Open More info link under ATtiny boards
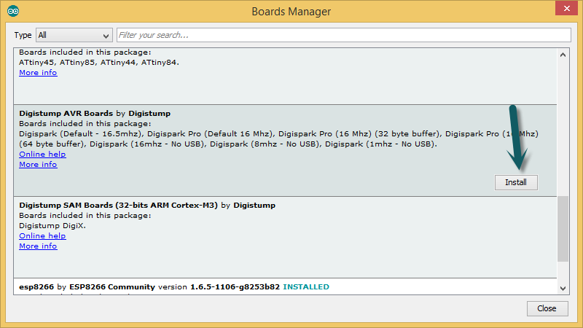583x328 pixels. tap(38, 73)
